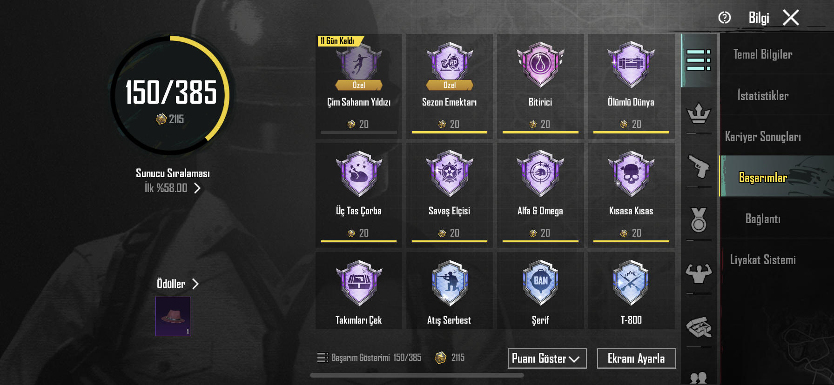Open the crown achievement category

point(699,113)
